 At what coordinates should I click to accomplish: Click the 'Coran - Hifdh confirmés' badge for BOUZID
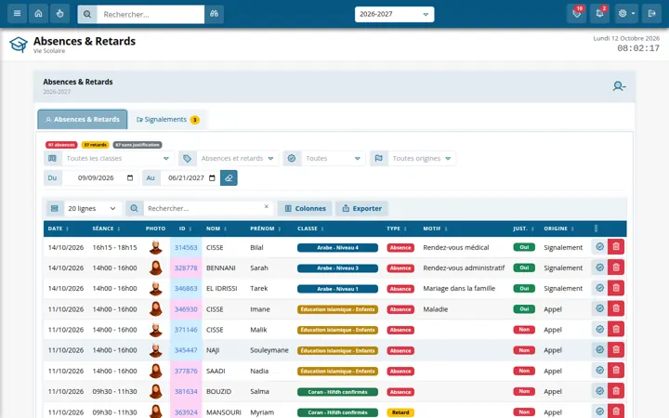point(337,392)
